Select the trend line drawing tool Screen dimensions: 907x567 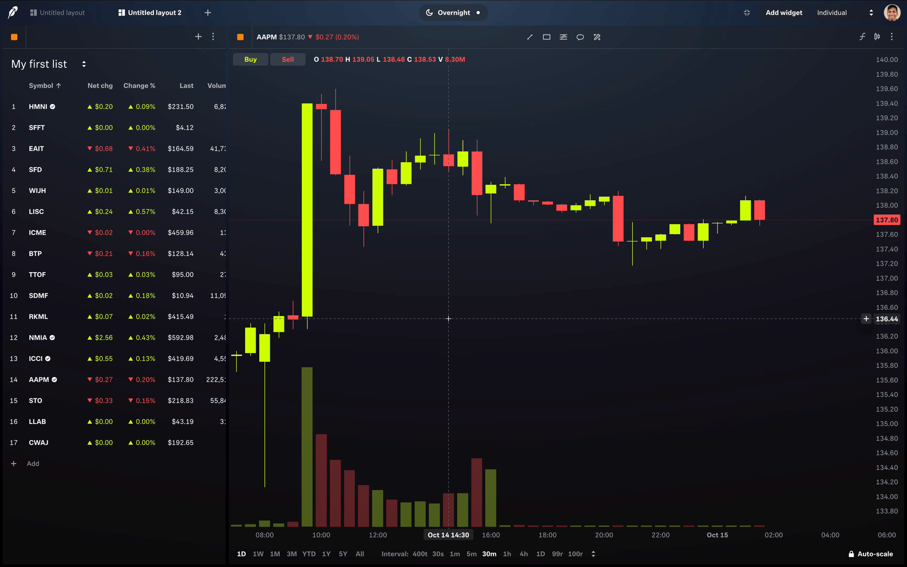530,37
